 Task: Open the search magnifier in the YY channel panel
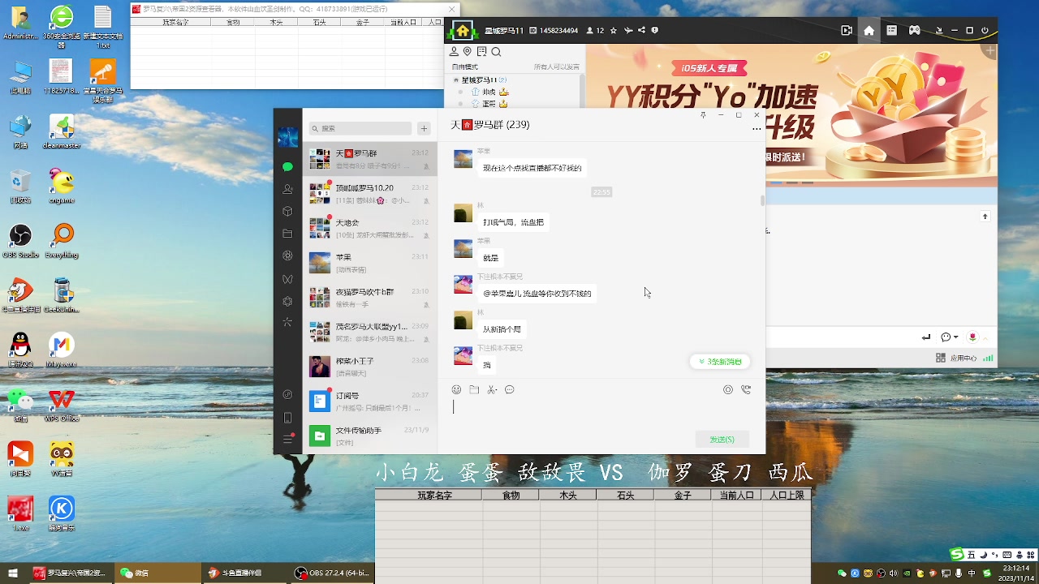click(x=496, y=51)
